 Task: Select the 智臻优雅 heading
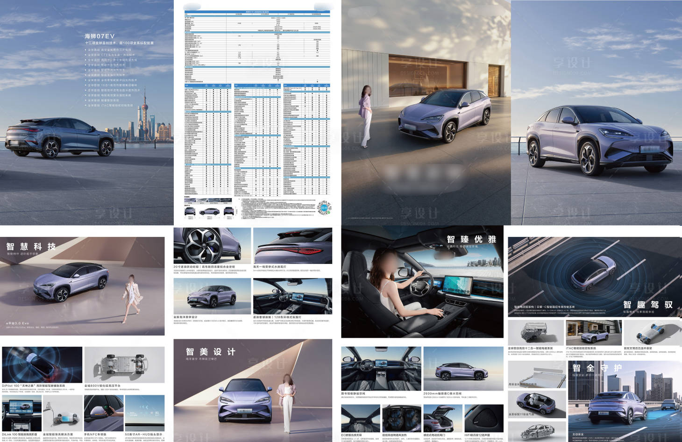[x=471, y=239]
